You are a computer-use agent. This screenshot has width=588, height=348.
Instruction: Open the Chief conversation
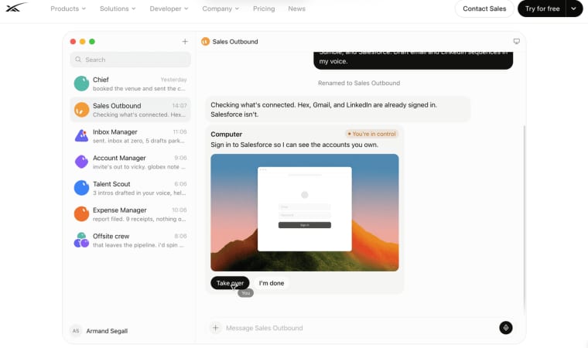[130, 84]
